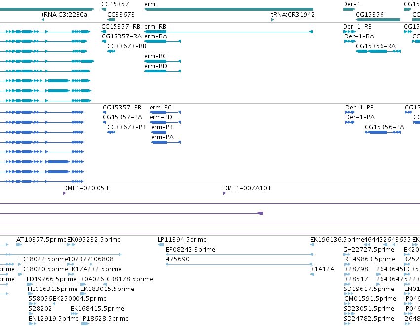The height and width of the screenshot is (326, 420).
Task: Select the SD19617.5prime EST
Action: point(349,294)
